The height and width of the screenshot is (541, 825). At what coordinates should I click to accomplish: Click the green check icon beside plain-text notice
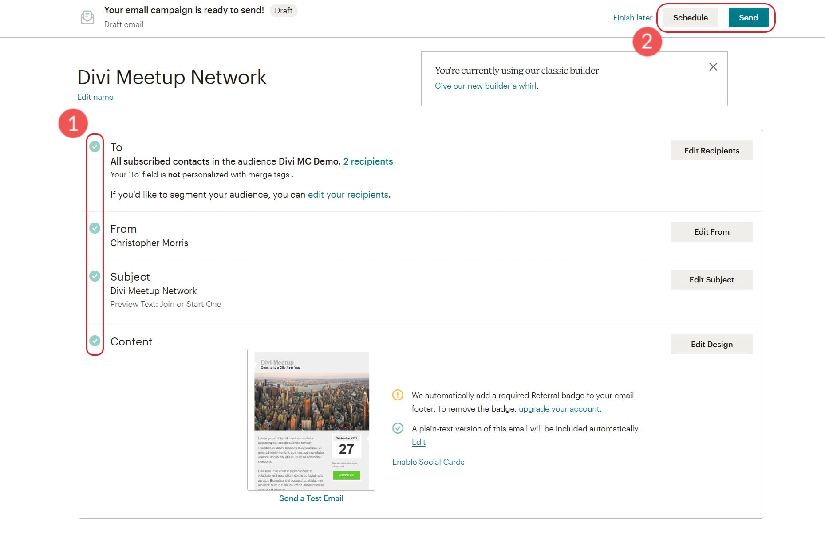coord(398,428)
